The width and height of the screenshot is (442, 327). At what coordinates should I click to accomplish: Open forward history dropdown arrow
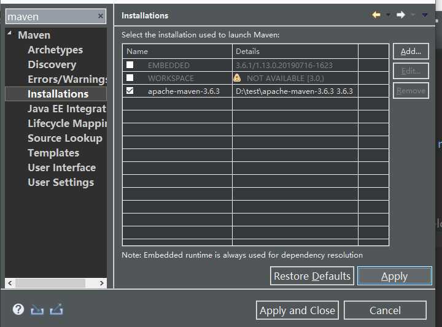413,15
